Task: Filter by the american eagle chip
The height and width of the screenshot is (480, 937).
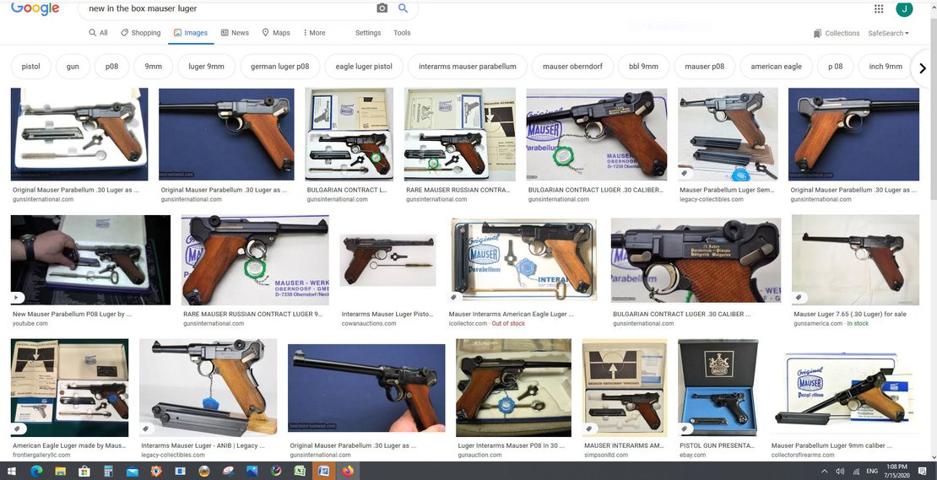Action: pyautogui.click(x=777, y=67)
